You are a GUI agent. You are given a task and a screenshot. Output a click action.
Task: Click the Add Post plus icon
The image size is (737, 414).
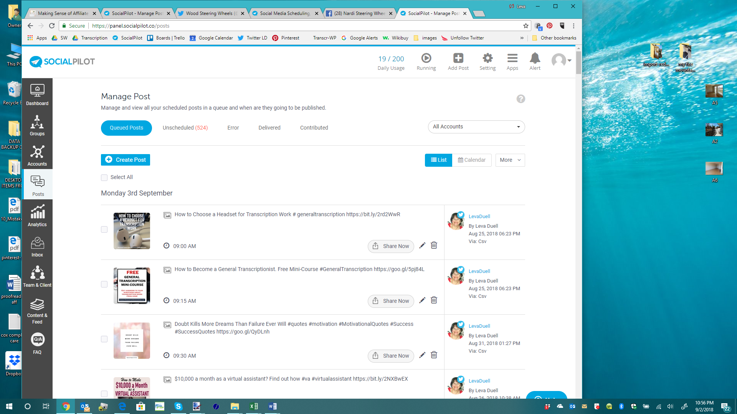[458, 58]
